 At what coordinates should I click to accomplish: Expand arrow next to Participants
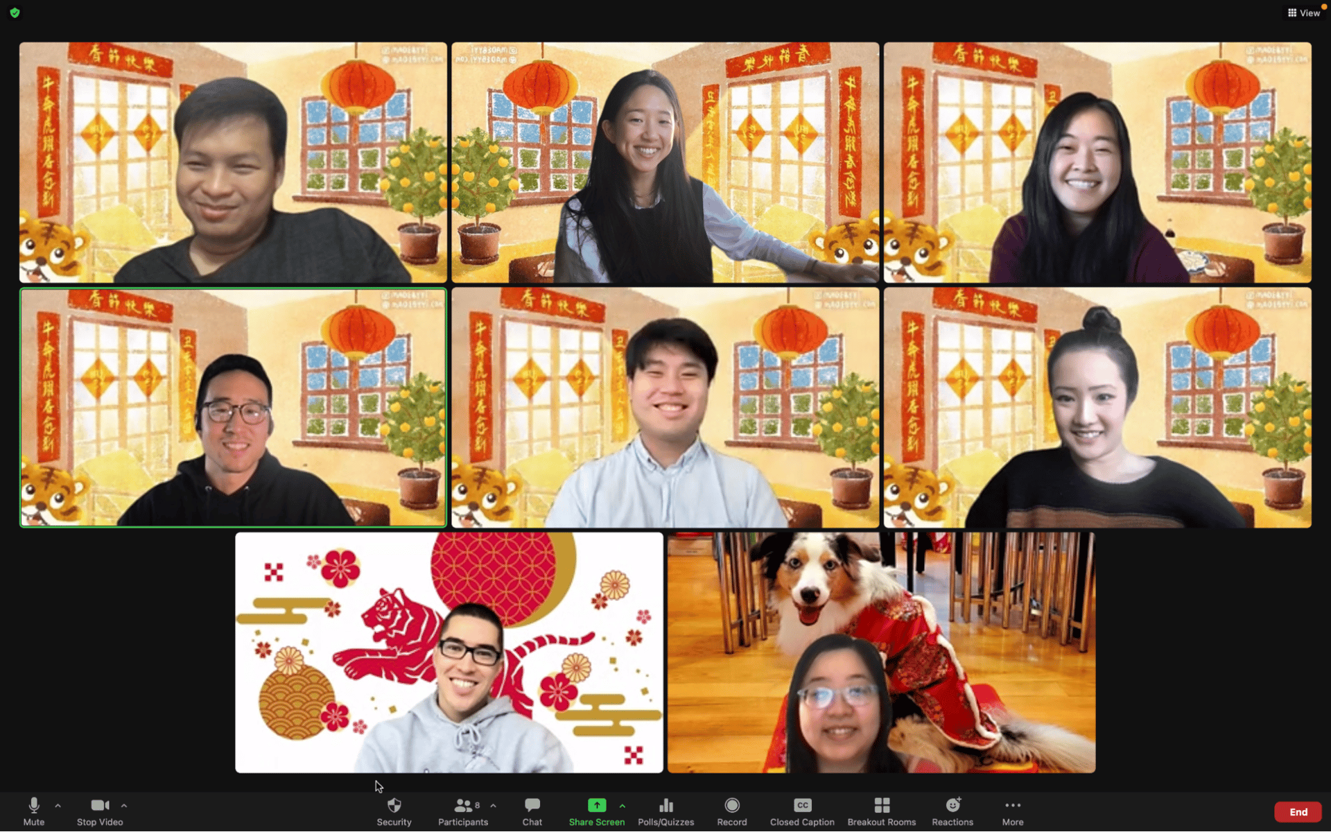(x=493, y=806)
